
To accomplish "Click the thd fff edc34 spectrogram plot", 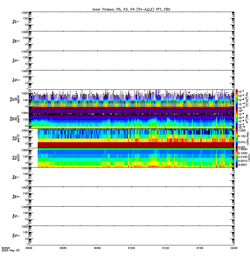I will (131, 99).
